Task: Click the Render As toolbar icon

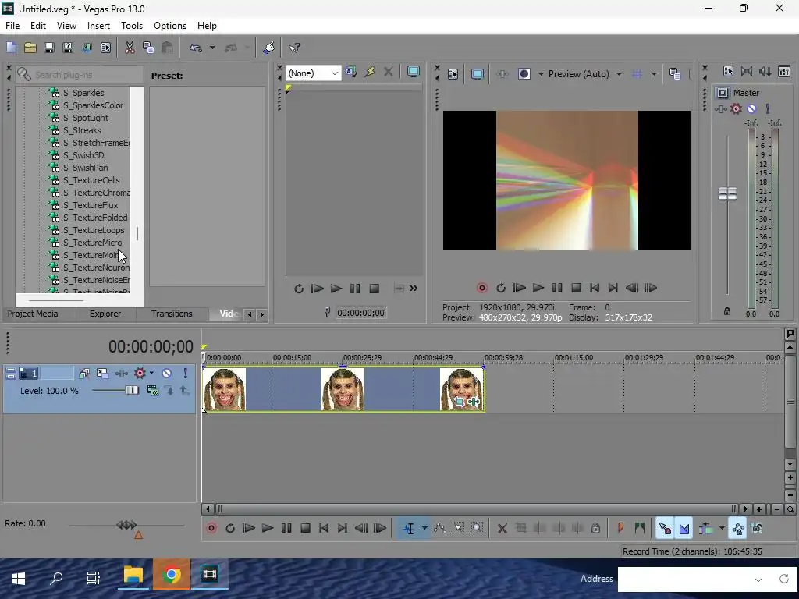Action: tap(87, 48)
